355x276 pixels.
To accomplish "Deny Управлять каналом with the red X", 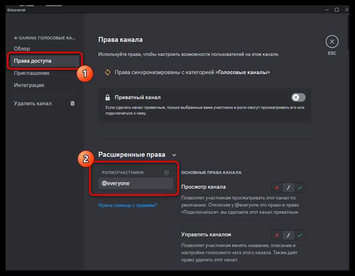I will click(x=277, y=235).
